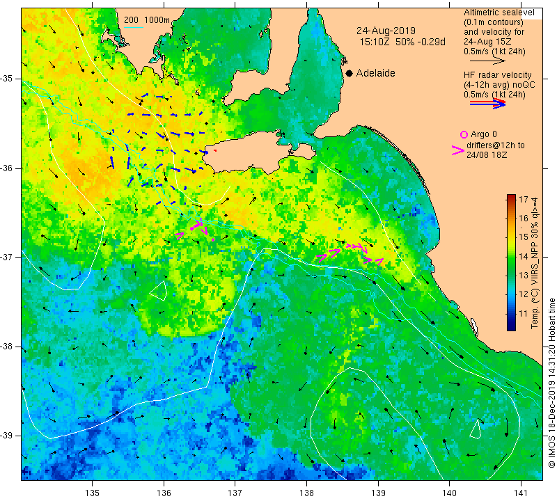Click the 139 longitude axis label
The width and height of the screenshot is (557, 501).
tap(378, 493)
